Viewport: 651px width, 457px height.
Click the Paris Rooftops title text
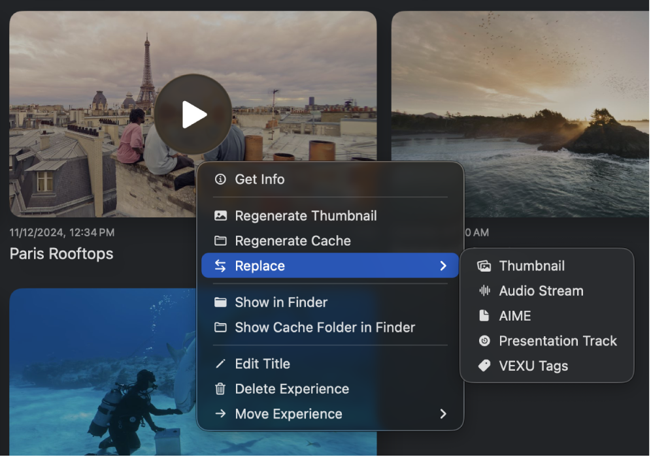point(61,254)
